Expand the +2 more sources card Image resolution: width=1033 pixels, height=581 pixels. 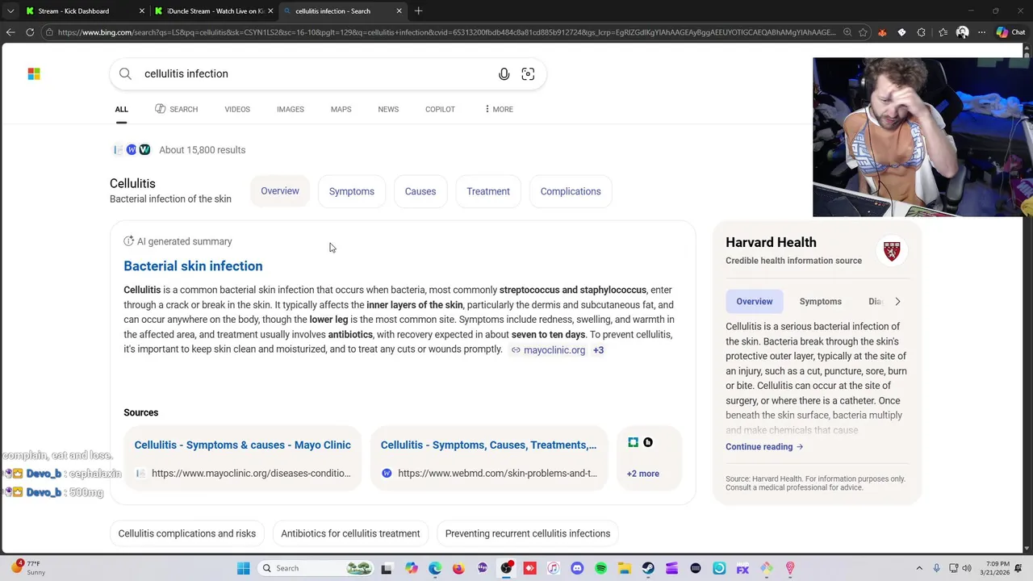(648, 458)
